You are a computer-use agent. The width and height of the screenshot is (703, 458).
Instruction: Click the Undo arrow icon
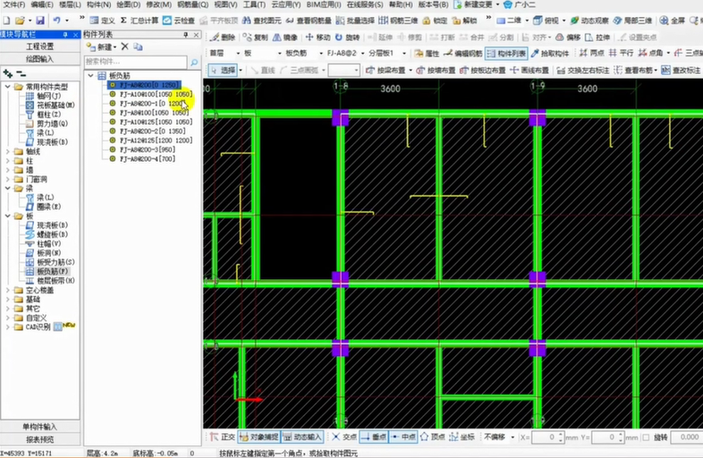(x=56, y=21)
